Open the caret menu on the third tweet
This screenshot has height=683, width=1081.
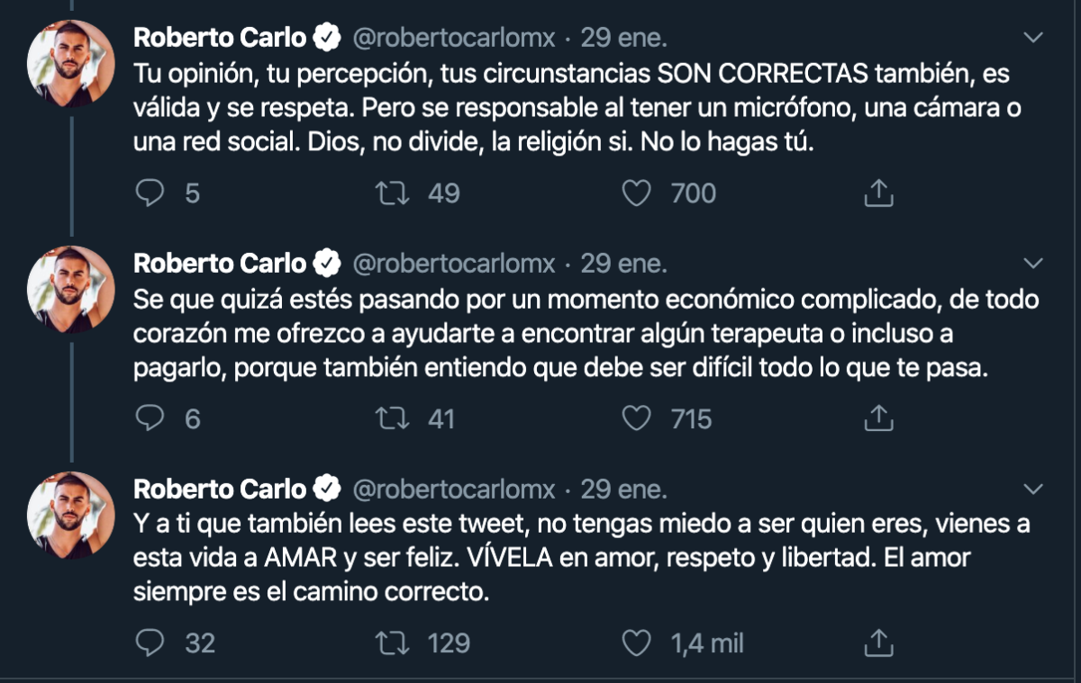click(x=1032, y=487)
